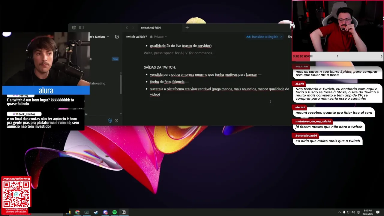The height and width of the screenshot is (216, 384).
Task: Click the streamer webcam in the top right
Action: pyautogui.click(x=338, y=26)
